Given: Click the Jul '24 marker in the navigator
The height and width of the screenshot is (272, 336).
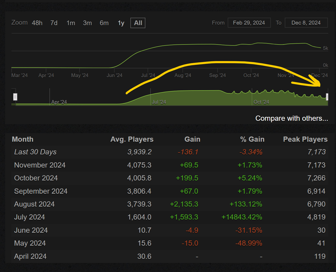Looking at the screenshot, I should 159,102.
